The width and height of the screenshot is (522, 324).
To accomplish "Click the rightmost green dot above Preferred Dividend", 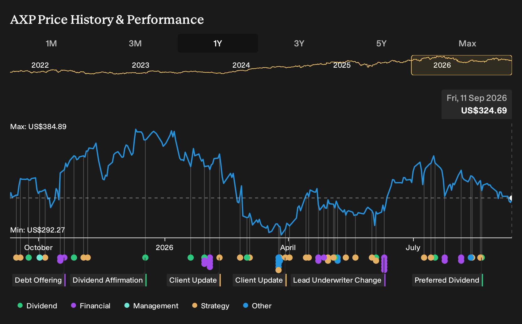I will 482,258.
